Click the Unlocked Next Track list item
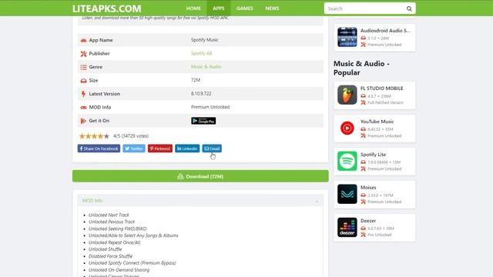This screenshot has width=493, height=277. (x=109, y=215)
